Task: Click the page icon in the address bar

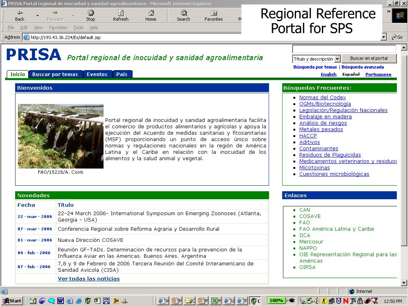Action: pos(26,37)
